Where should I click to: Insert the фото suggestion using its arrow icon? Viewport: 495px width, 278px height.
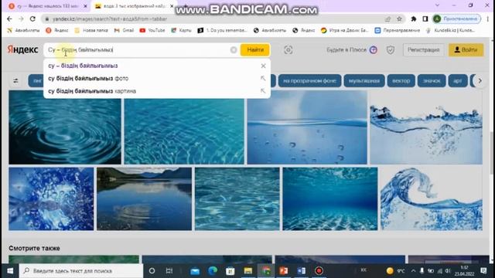263,78
